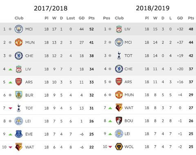
Task: Select the Burnley club badge
Action: point(19,95)
